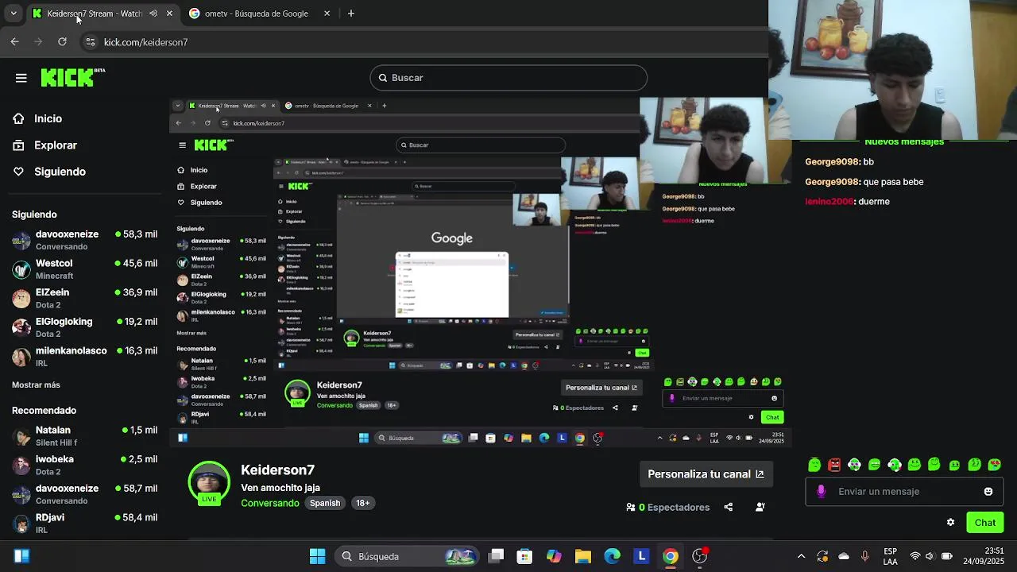Click the kick.com/keiderson7 address bar
Image resolution: width=1017 pixels, height=572 pixels.
(145, 42)
